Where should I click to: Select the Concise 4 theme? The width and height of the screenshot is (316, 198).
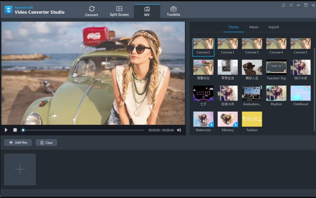[276, 47]
